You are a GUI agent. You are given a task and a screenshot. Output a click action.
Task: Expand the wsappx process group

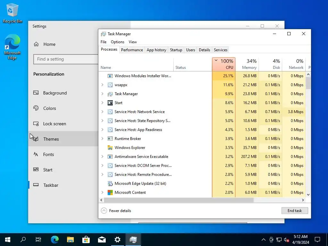click(x=102, y=85)
